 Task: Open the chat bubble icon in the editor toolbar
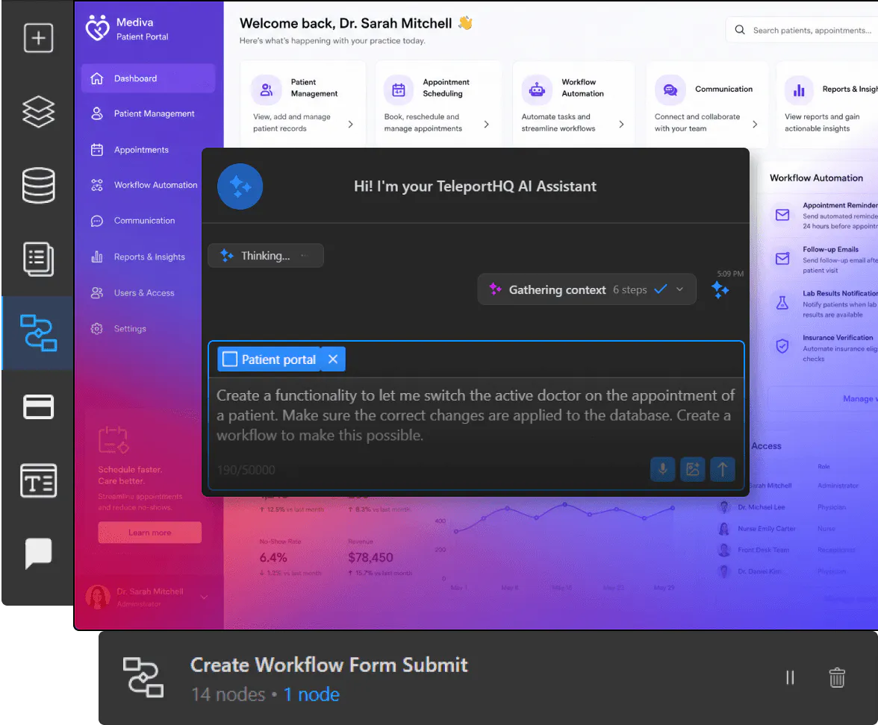[38, 553]
